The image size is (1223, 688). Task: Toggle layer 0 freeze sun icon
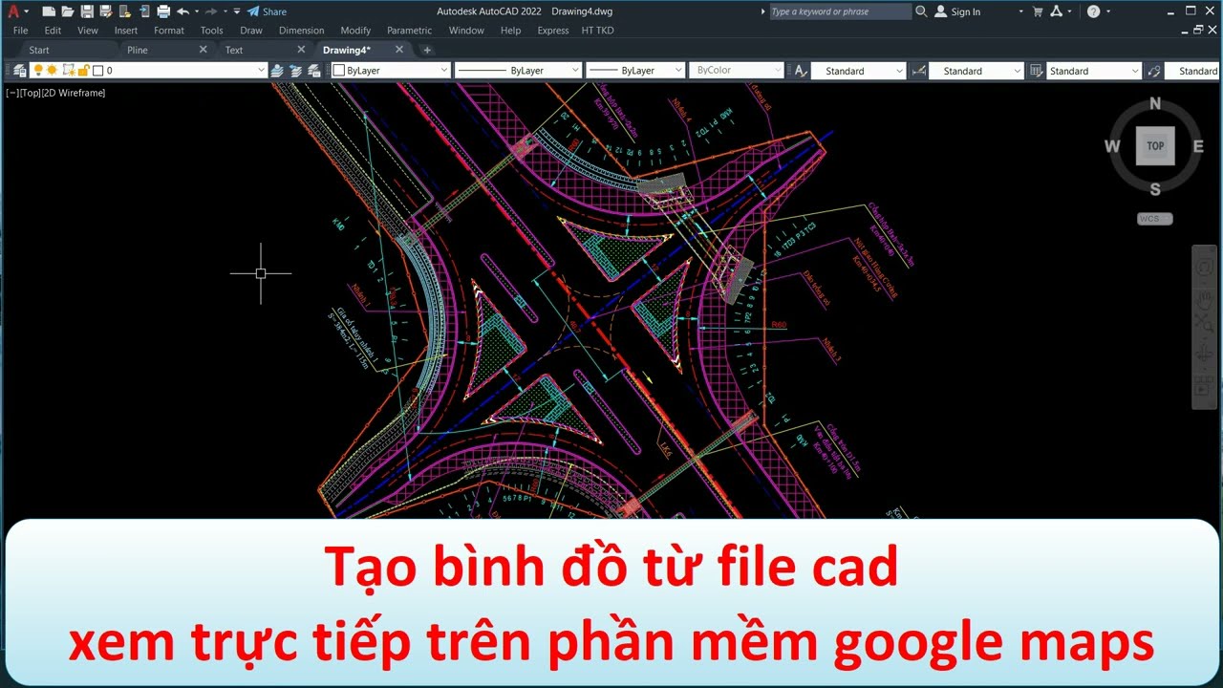[x=53, y=71]
